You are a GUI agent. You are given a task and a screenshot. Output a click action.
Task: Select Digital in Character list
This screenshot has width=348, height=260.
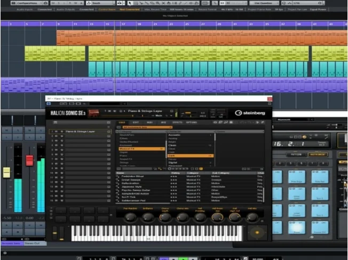tap(191, 162)
